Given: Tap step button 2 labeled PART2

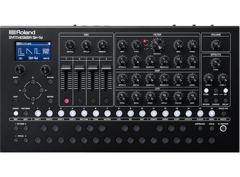Looking at the screenshot, I should point(49,113).
